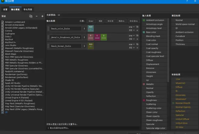The image size is (199, 134).
Task: Select the Arnold (AiStandard) preset
Action: [14, 25]
